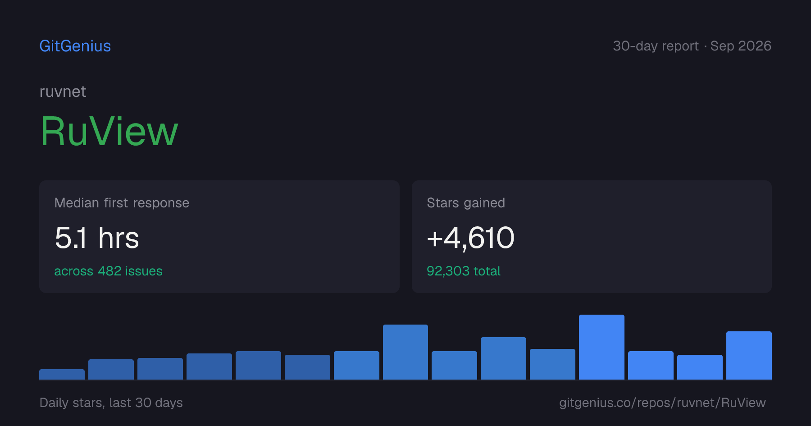Select the 5.1 hrs value
This screenshot has height=426, width=811.
coord(97,238)
